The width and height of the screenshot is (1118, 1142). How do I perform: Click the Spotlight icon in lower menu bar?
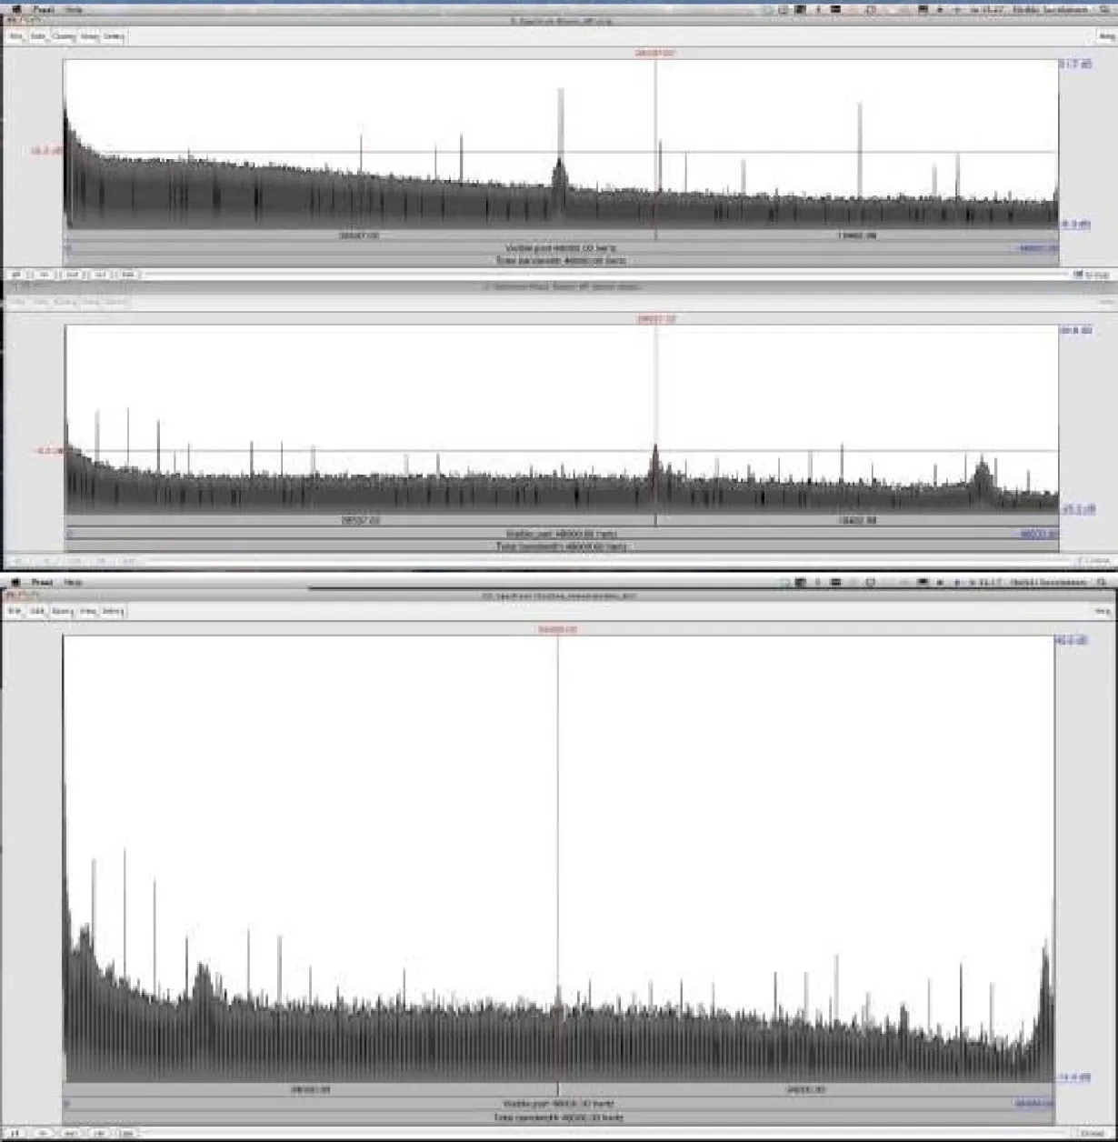1102,582
